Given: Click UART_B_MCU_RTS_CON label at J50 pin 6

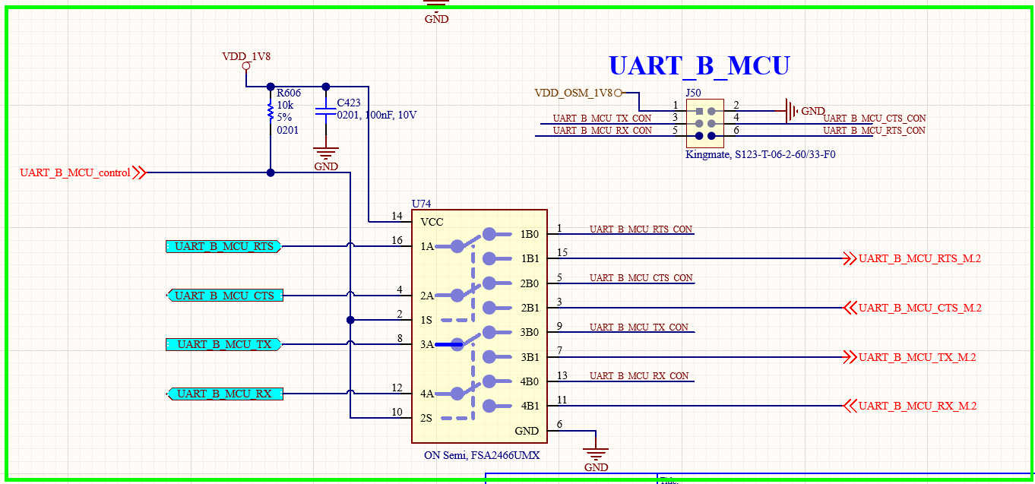Looking at the screenshot, I should (875, 130).
